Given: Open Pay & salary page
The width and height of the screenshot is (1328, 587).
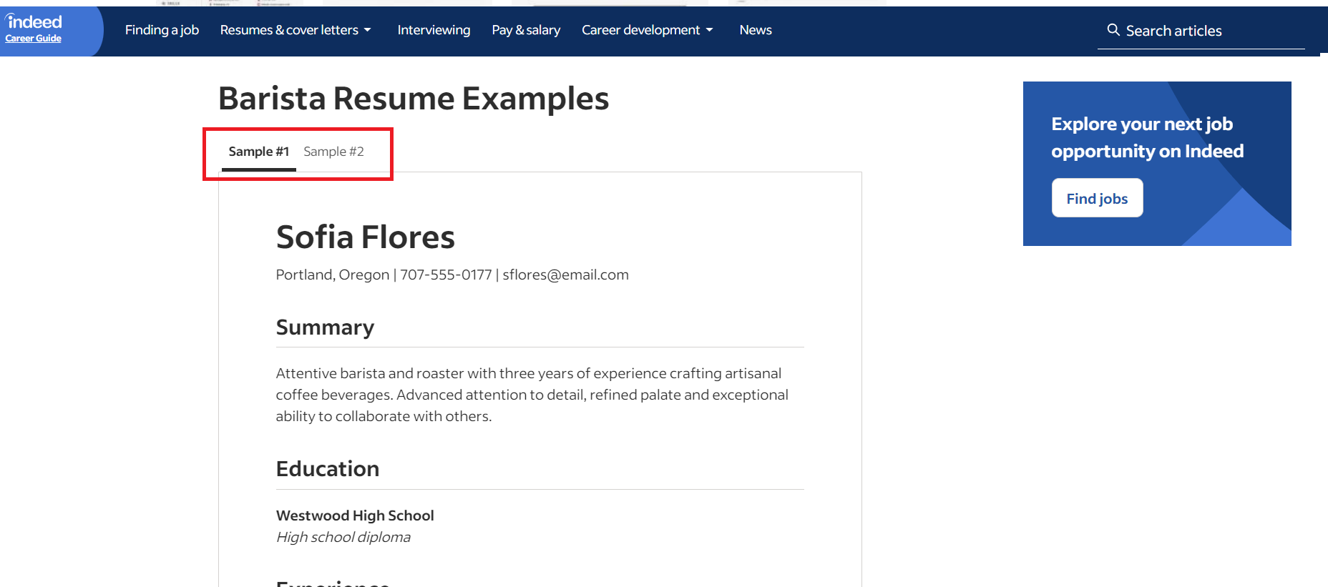Looking at the screenshot, I should [526, 30].
